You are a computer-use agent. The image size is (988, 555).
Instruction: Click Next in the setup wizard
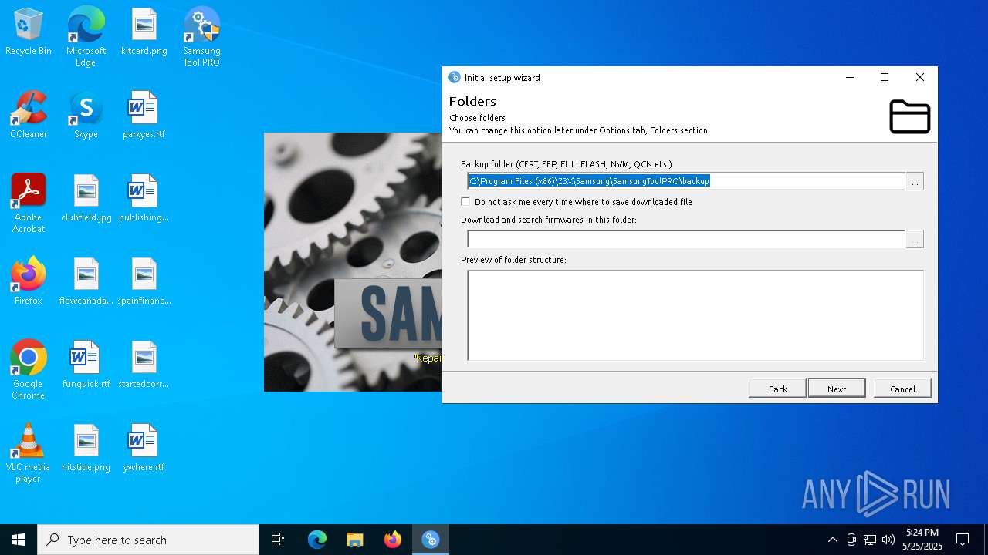pyautogui.click(x=837, y=388)
